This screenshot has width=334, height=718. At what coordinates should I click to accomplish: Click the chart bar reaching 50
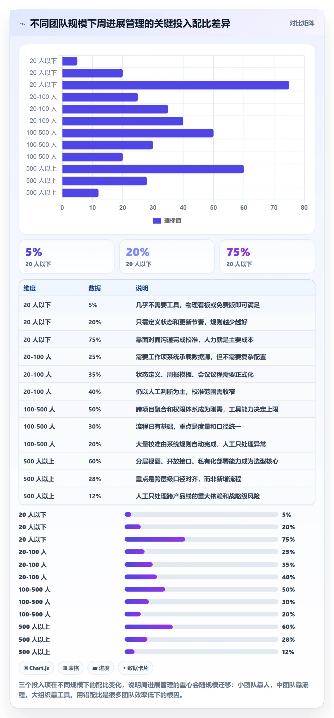coord(138,133)
